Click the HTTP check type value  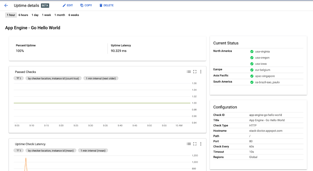[253, 126]
